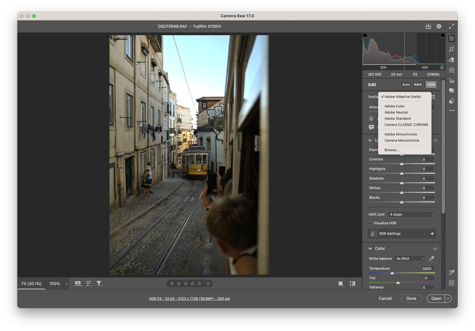This screenshot has height=331, width=475.
Task: Click the Temperature value field 5550
Action: 428,268
